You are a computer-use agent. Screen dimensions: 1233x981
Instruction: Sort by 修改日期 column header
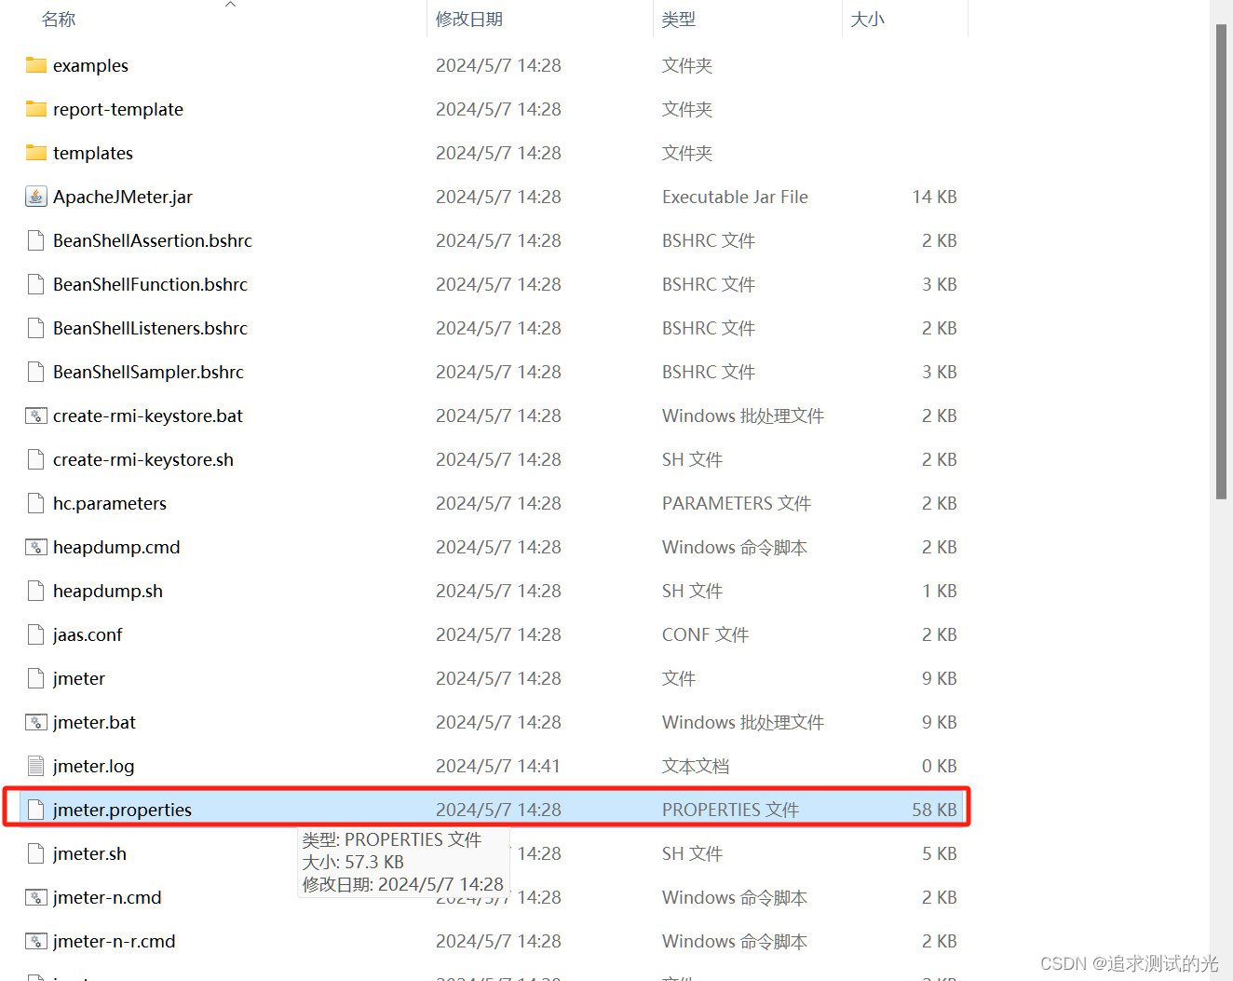(469, 20)
